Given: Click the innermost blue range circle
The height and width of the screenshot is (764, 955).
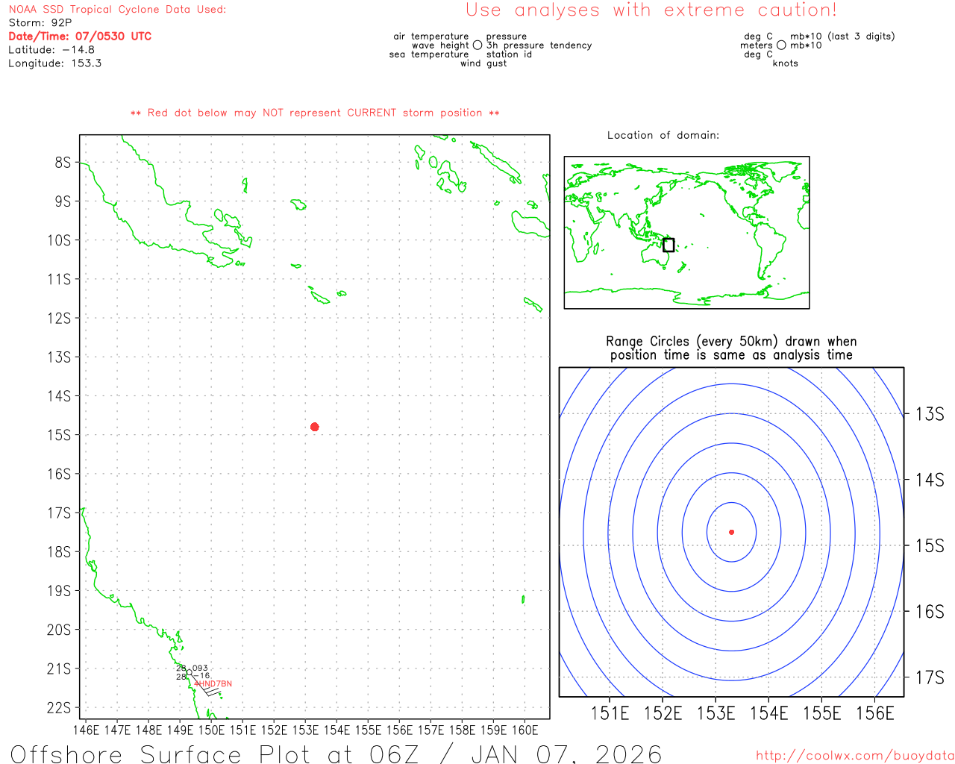Looking at the screenshot, I should coord(707,532).
